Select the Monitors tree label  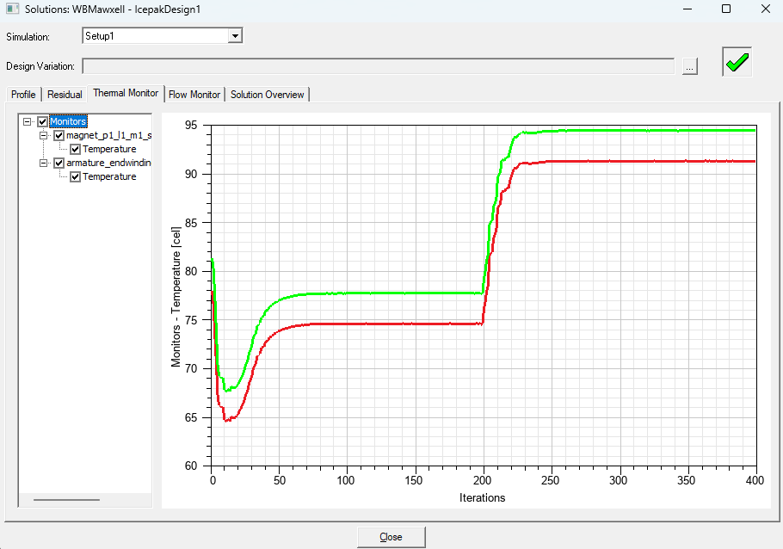68,121
